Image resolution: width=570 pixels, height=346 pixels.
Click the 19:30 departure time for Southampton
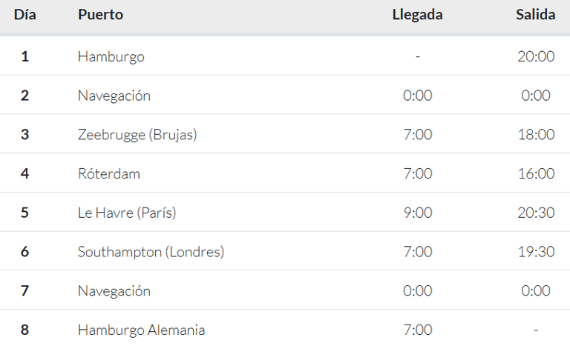coord(536,252)
